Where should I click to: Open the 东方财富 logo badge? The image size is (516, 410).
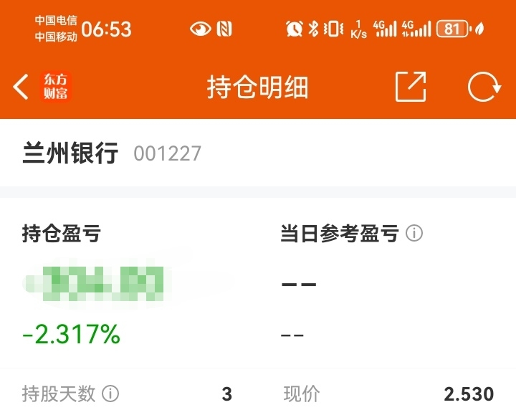[x=56, y=87]
